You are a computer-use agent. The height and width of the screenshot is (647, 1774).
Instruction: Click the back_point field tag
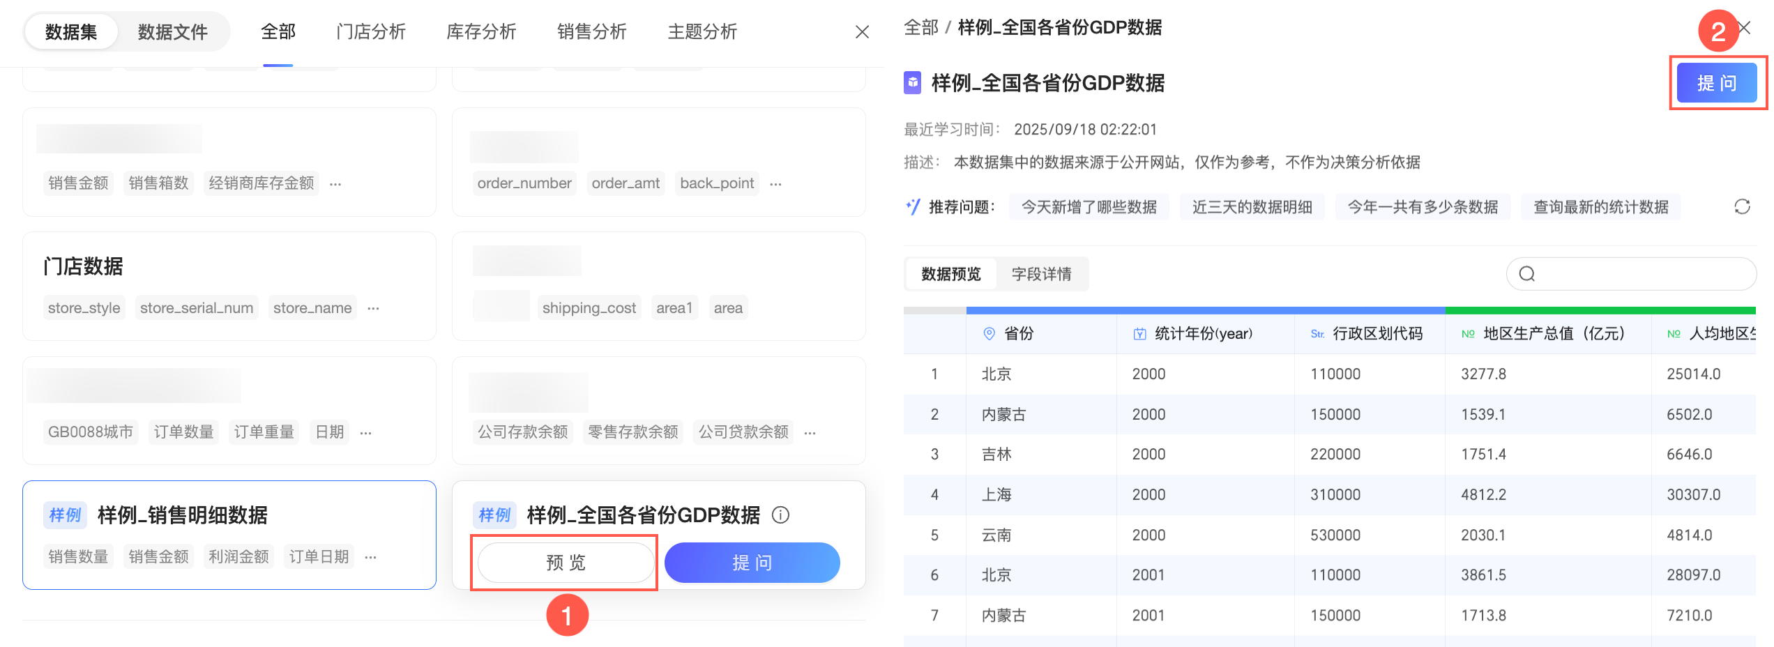tap(717, 183)
